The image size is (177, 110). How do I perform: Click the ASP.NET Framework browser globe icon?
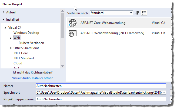(x=73, y=33)
